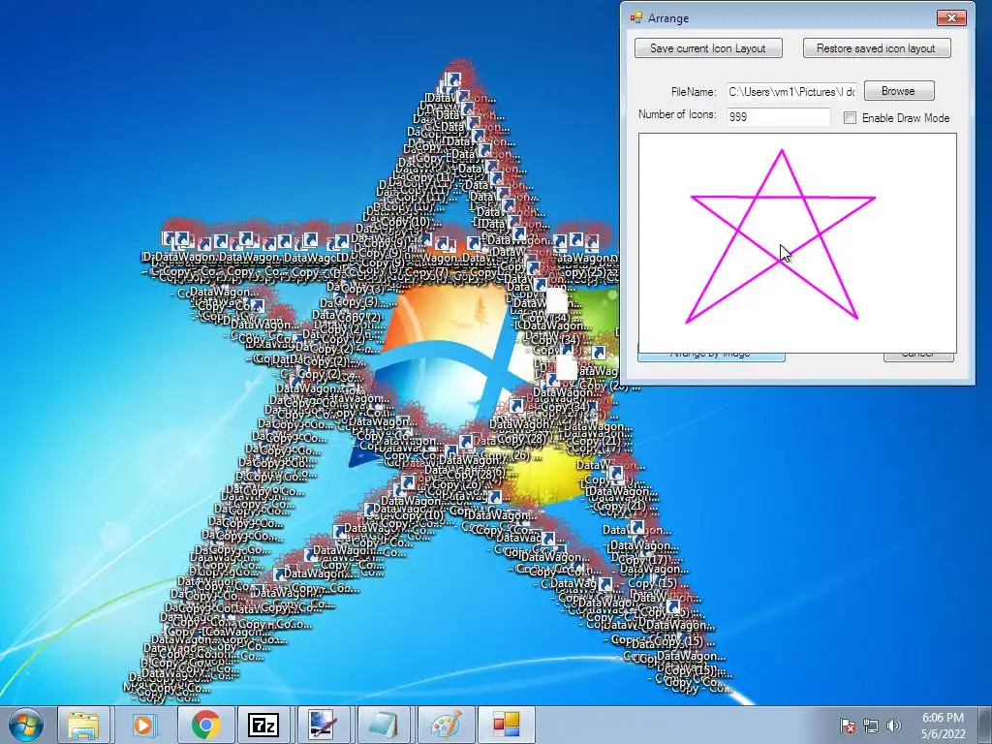Screen dimensions: 992x744
Task: Open the Action Center flag icon
Action: (847, 727)
